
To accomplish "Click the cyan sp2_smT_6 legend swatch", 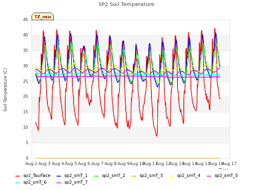I will [17, 183].
